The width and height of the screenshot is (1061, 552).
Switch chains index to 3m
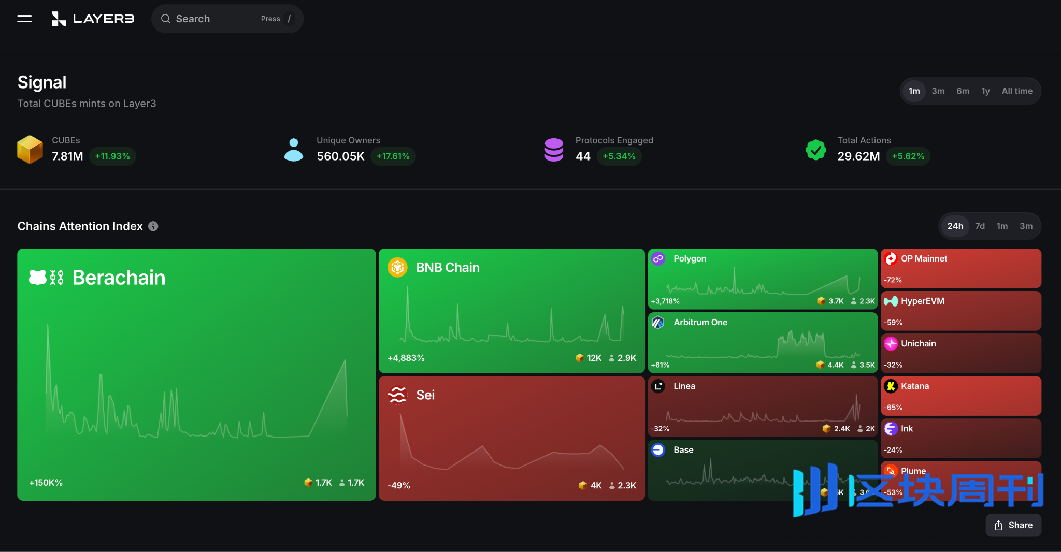pos(1026,226)
